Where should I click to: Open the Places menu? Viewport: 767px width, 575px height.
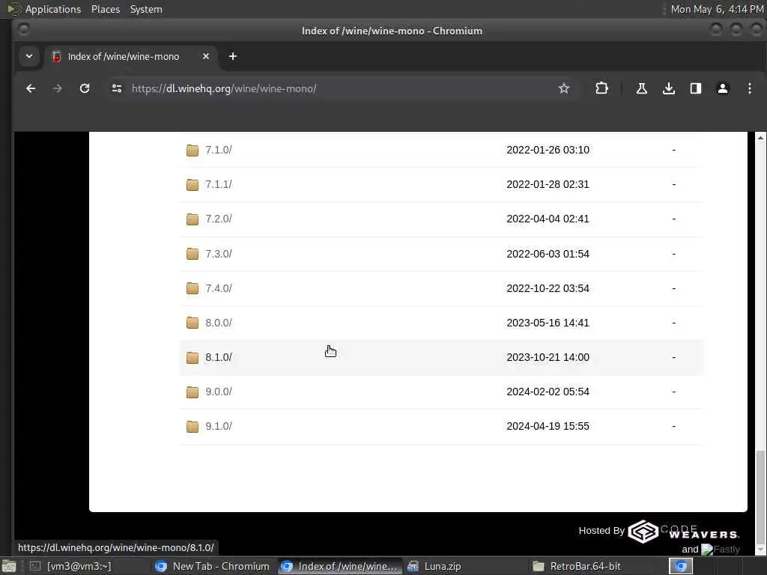[x=105, y=9]
